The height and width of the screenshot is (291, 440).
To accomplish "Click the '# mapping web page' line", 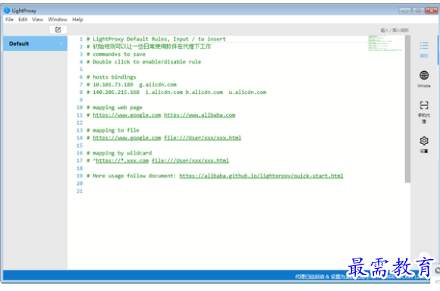I will tap(115, 108).
